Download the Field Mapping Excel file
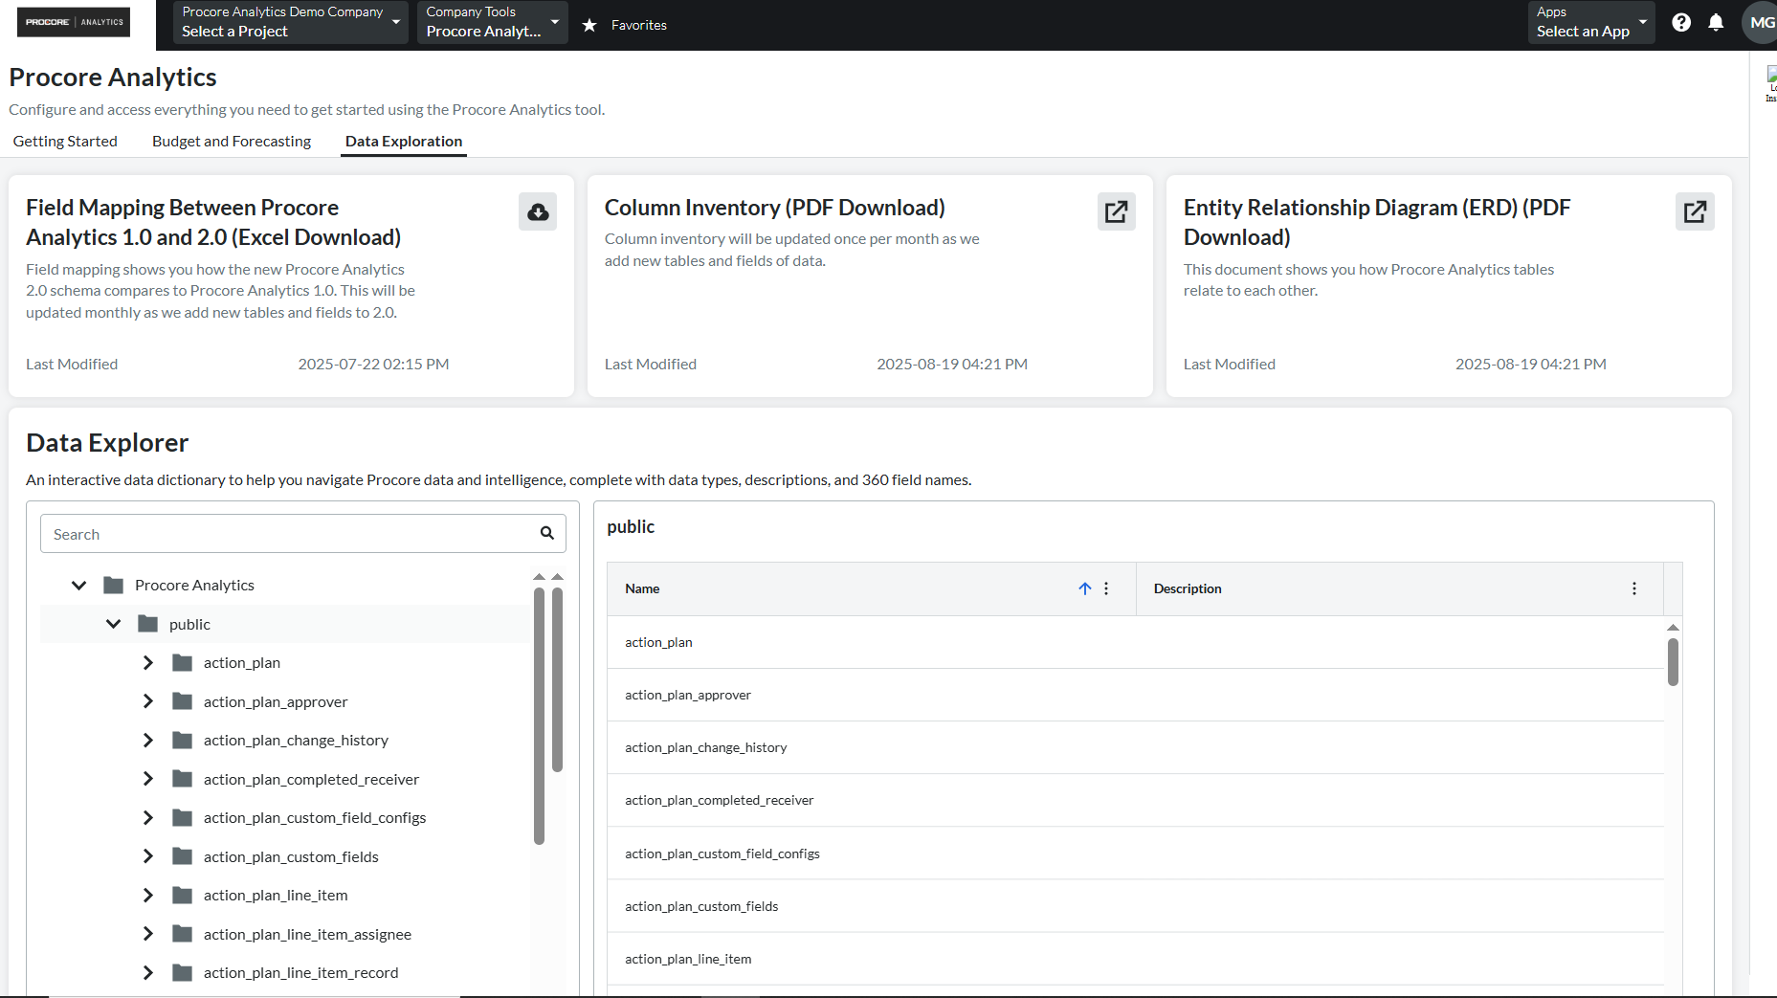This screenshot has height=998, width=1777. coord(537,211)
